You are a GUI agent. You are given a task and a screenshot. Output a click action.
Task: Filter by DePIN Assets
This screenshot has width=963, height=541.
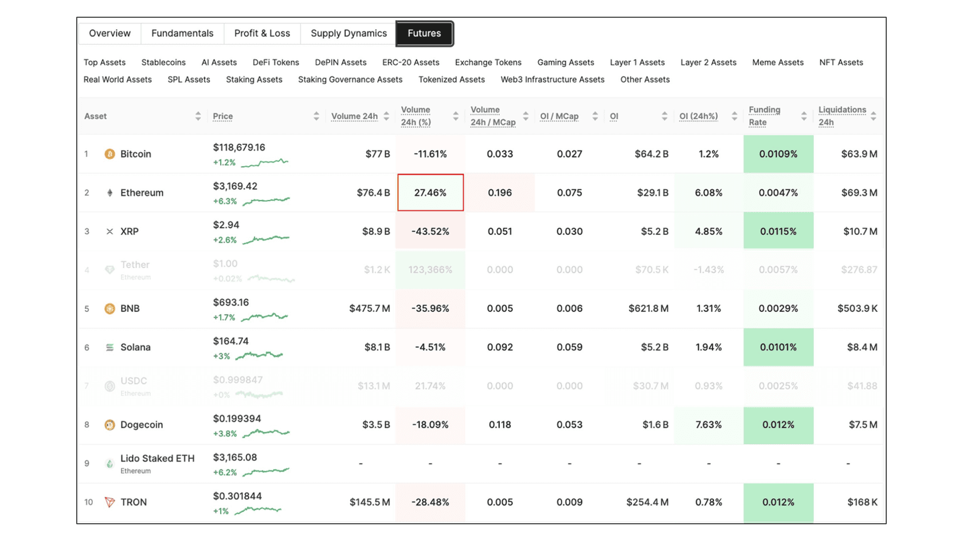(x=340, y=62)
